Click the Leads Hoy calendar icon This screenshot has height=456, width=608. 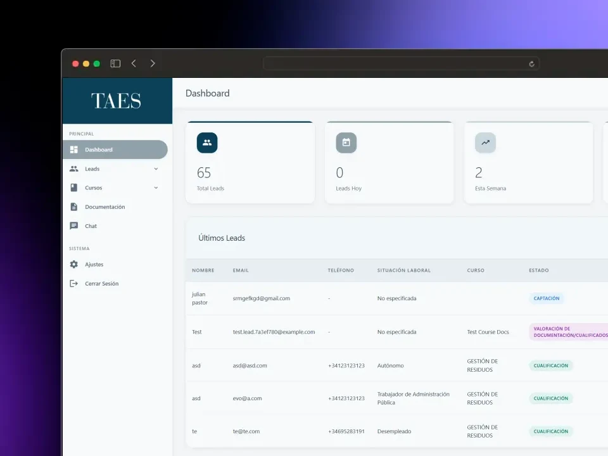tap(346, 142)
